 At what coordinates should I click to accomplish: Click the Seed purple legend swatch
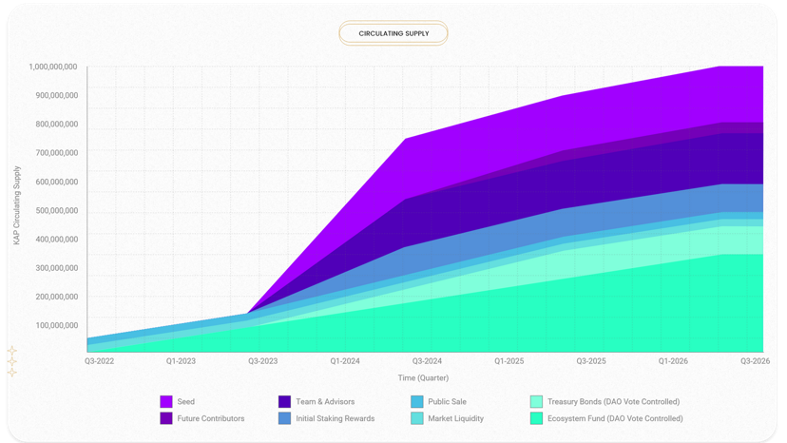[x=166, y=401]
